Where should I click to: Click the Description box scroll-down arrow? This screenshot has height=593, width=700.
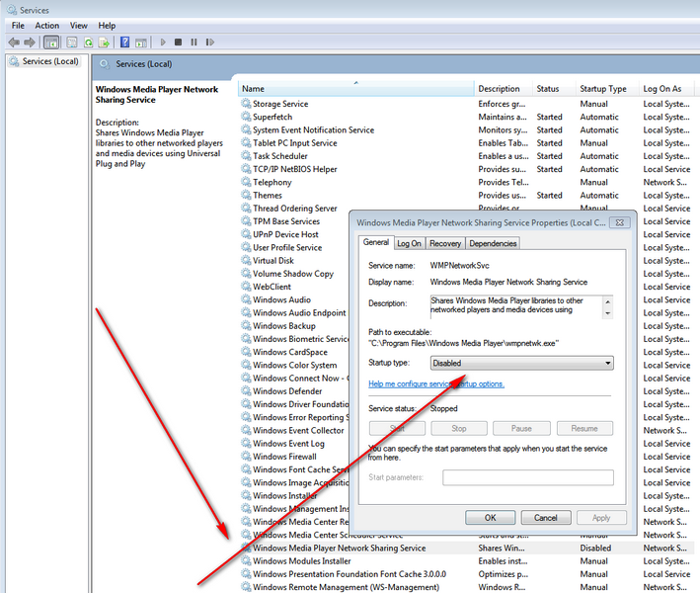click(607, 313)
